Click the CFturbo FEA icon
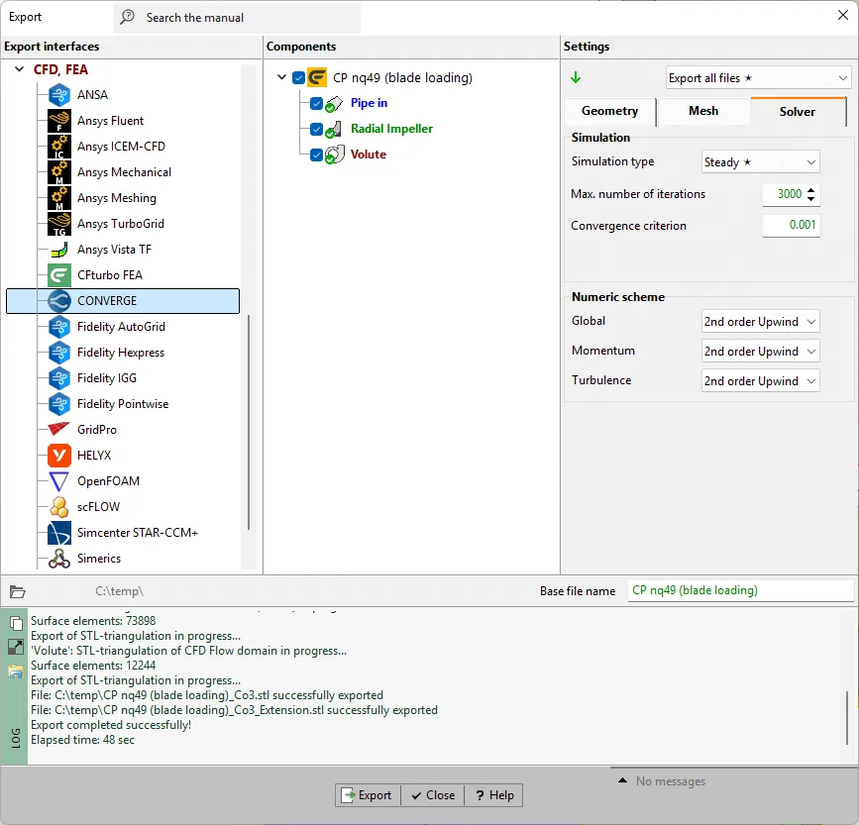The height and width of the screenshot is (825, 859). coord(59,274)
